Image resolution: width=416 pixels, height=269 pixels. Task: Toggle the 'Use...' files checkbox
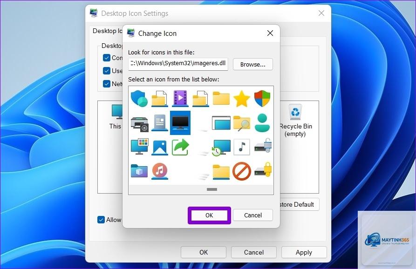pyautogui.click(x=106, y=71)
